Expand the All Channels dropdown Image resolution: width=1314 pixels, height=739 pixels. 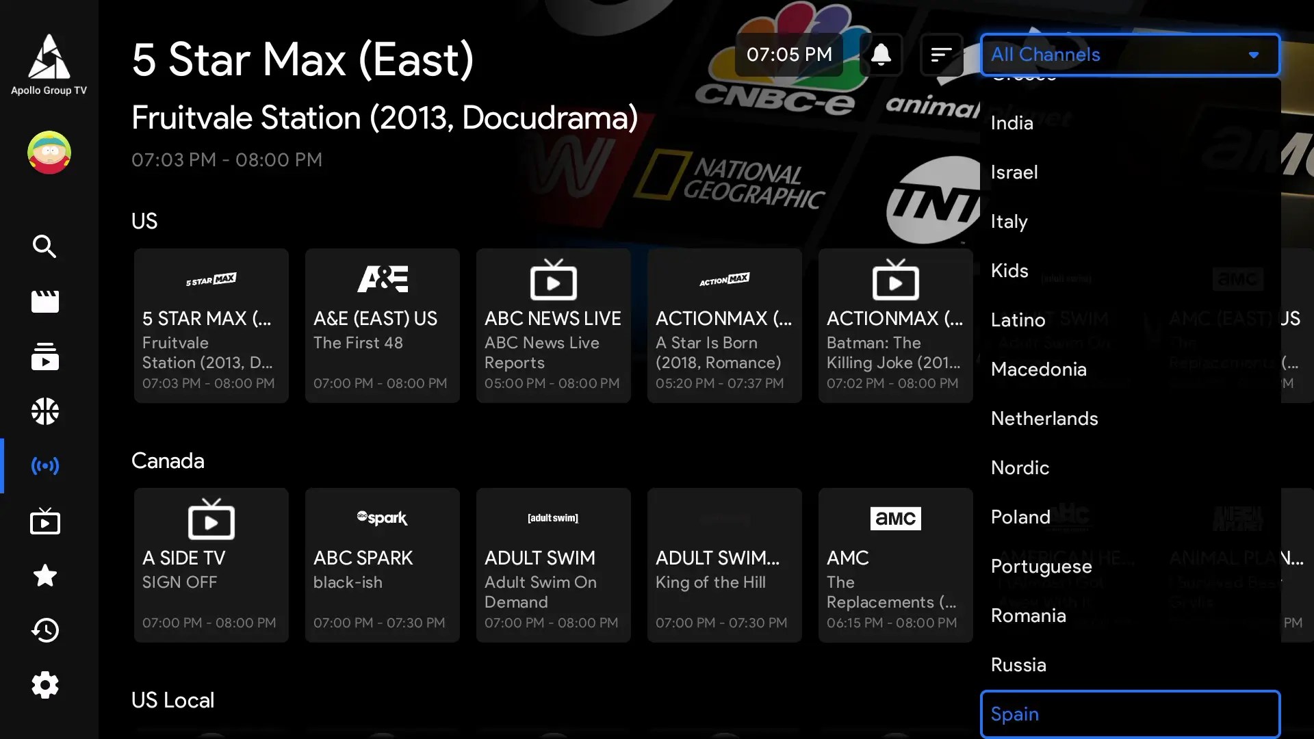coord(1130,54)
